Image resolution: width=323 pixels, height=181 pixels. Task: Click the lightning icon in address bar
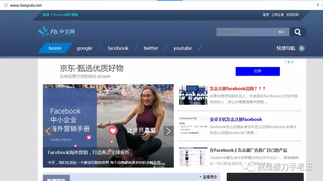(x=318, y=5)
